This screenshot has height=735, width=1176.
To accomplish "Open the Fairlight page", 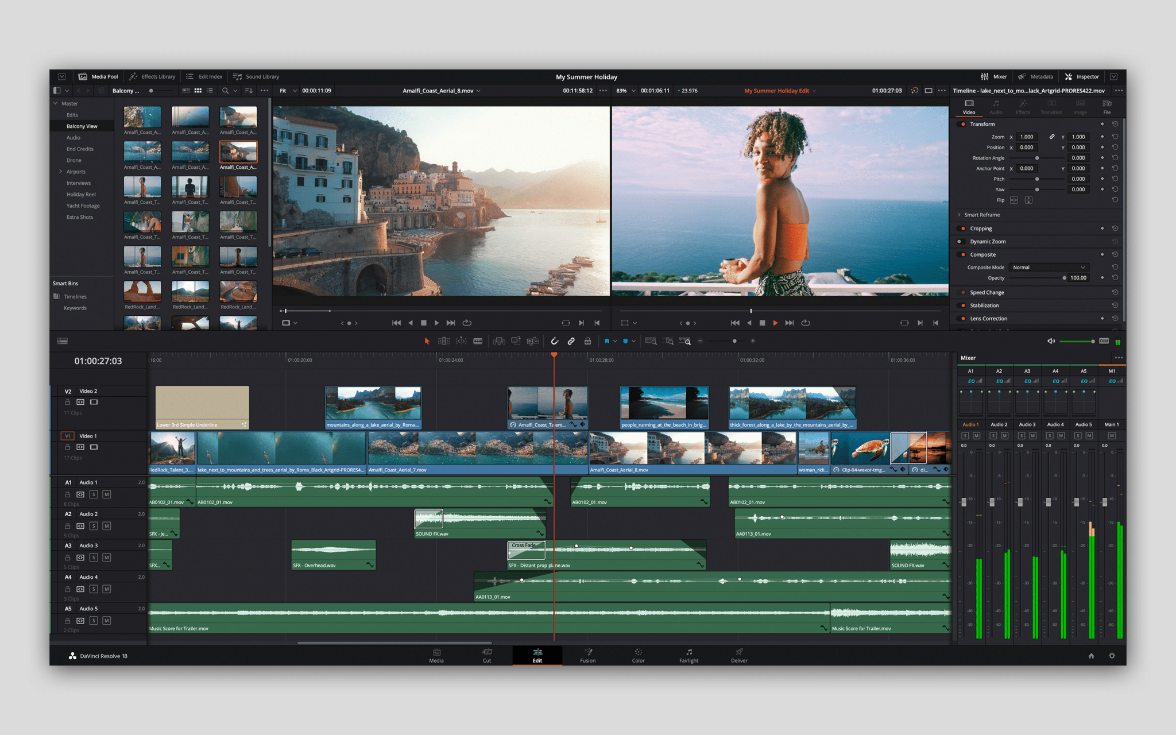I will coord(688,656).
